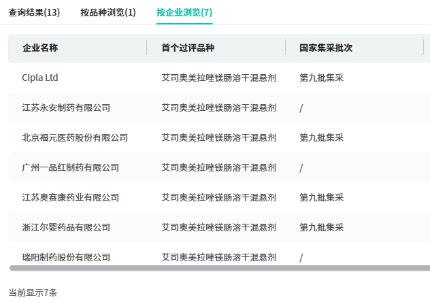Click the product name in 广州一品红制药 row

pos(219,167)
